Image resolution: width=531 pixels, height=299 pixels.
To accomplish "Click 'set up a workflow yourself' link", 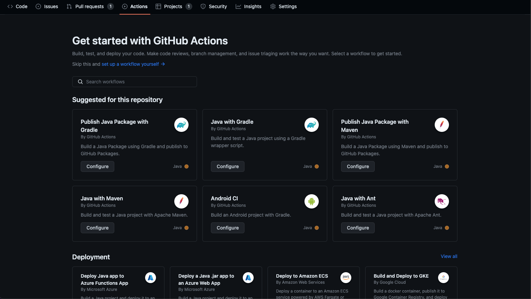I will [x=133, y=64].
